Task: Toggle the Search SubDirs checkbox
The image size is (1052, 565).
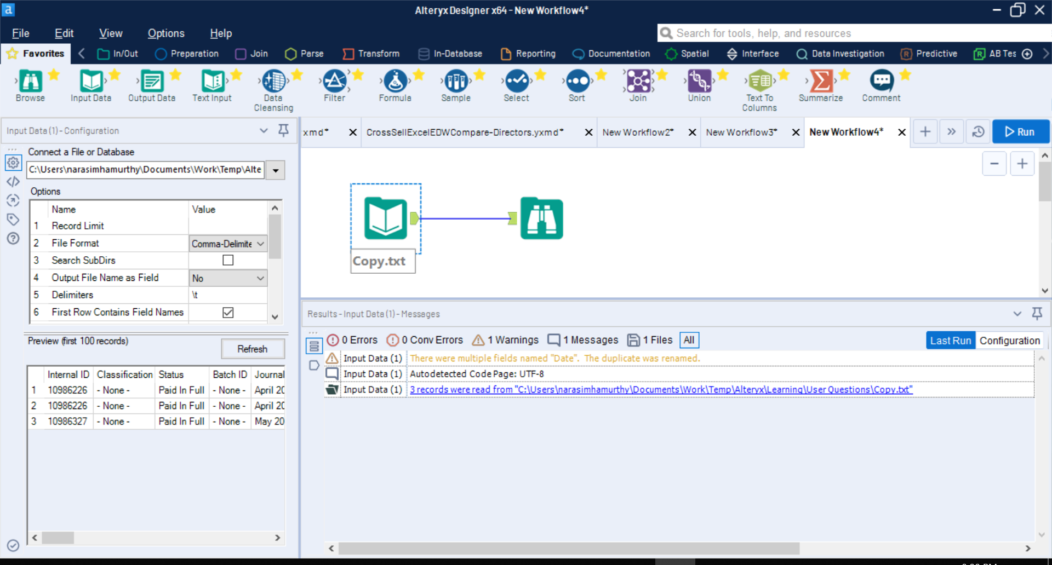Action: [228, 260]
